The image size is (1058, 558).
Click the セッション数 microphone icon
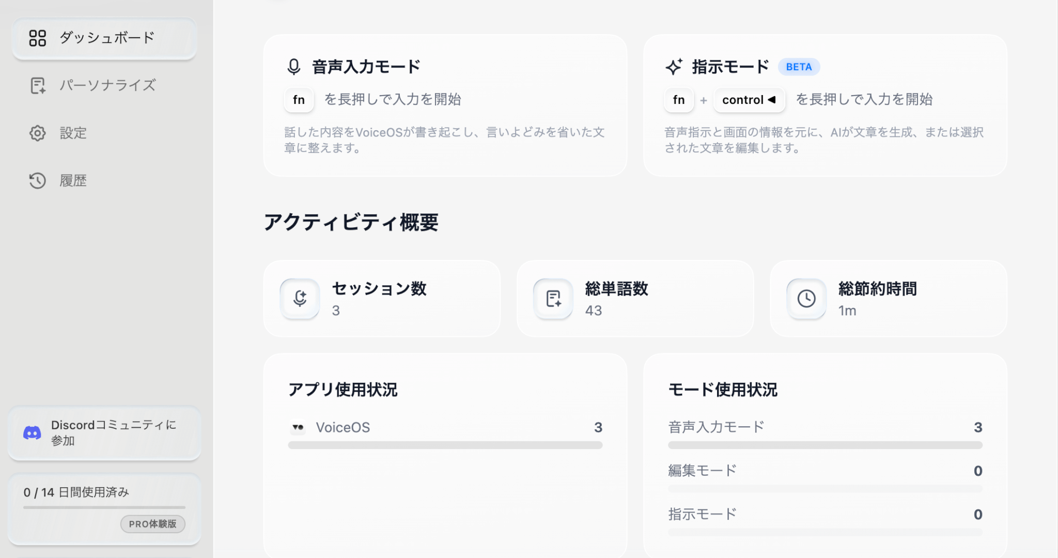point(300,299)
